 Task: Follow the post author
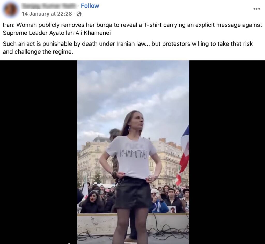(90, 6)
